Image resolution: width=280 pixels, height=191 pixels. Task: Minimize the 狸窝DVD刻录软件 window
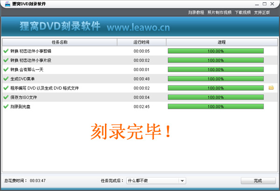pos(257,4)
